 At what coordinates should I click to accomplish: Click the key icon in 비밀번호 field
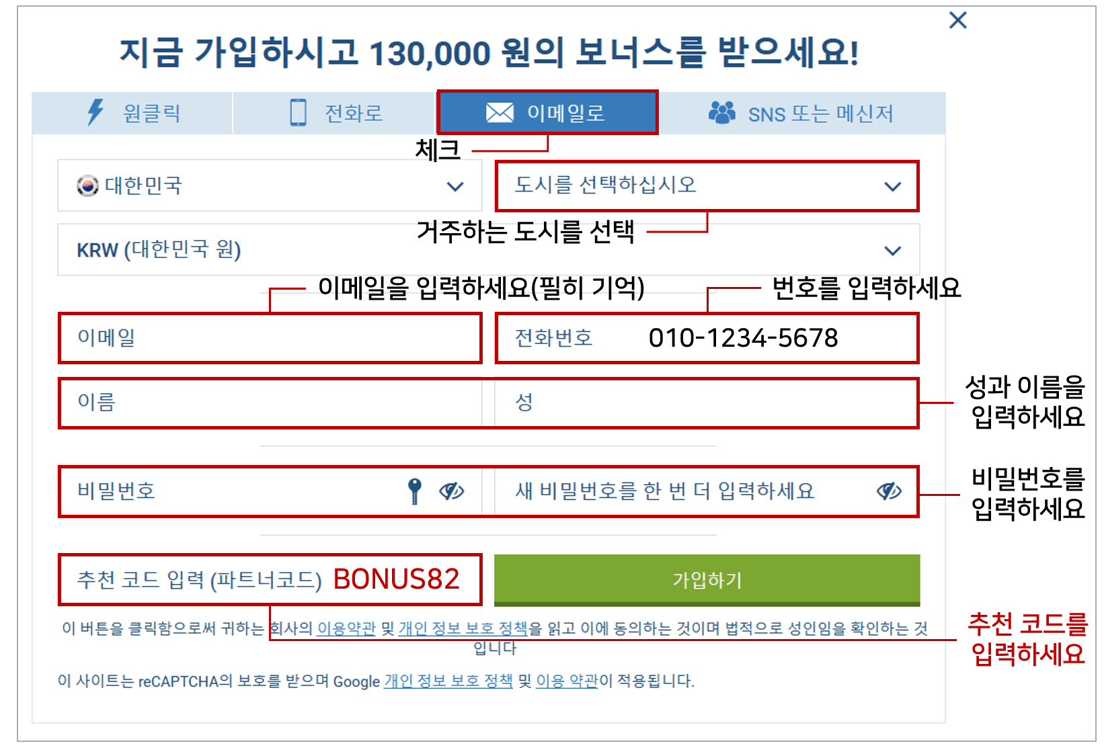(x=415, y=491)
